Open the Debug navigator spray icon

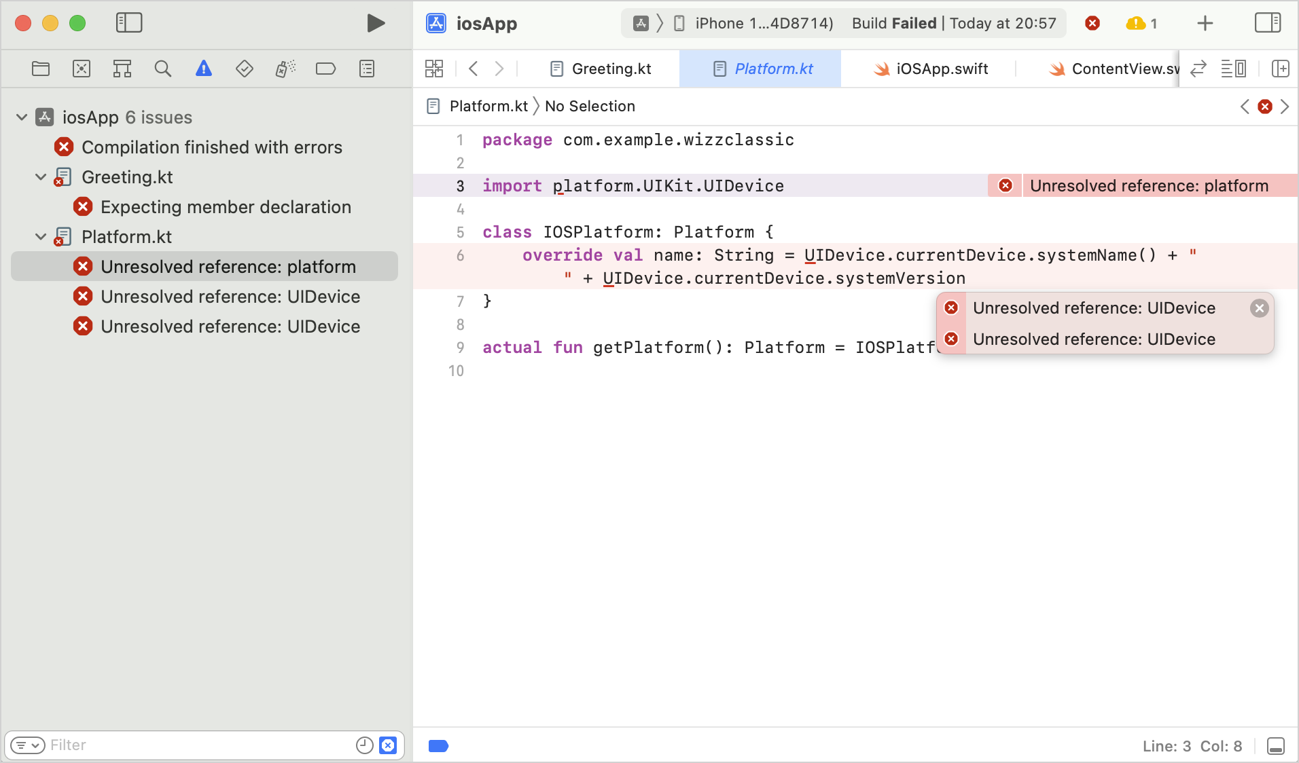coord(285,68)
